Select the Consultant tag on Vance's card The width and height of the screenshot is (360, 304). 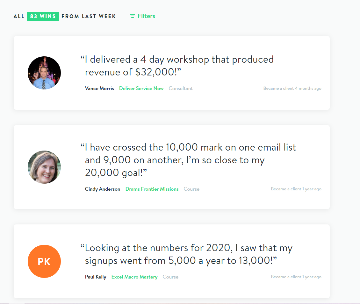pos(181,88)
